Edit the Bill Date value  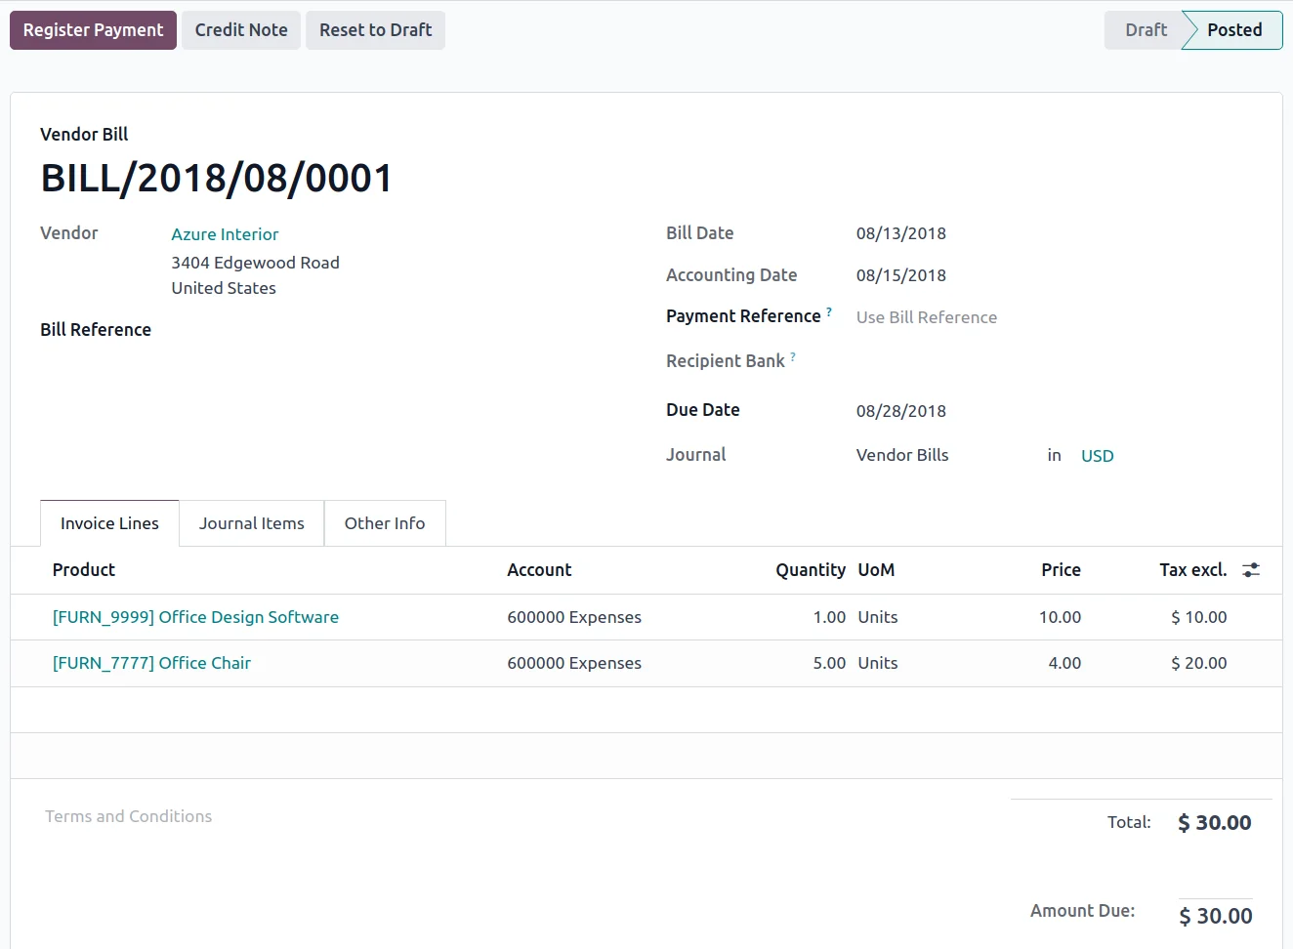900,232
